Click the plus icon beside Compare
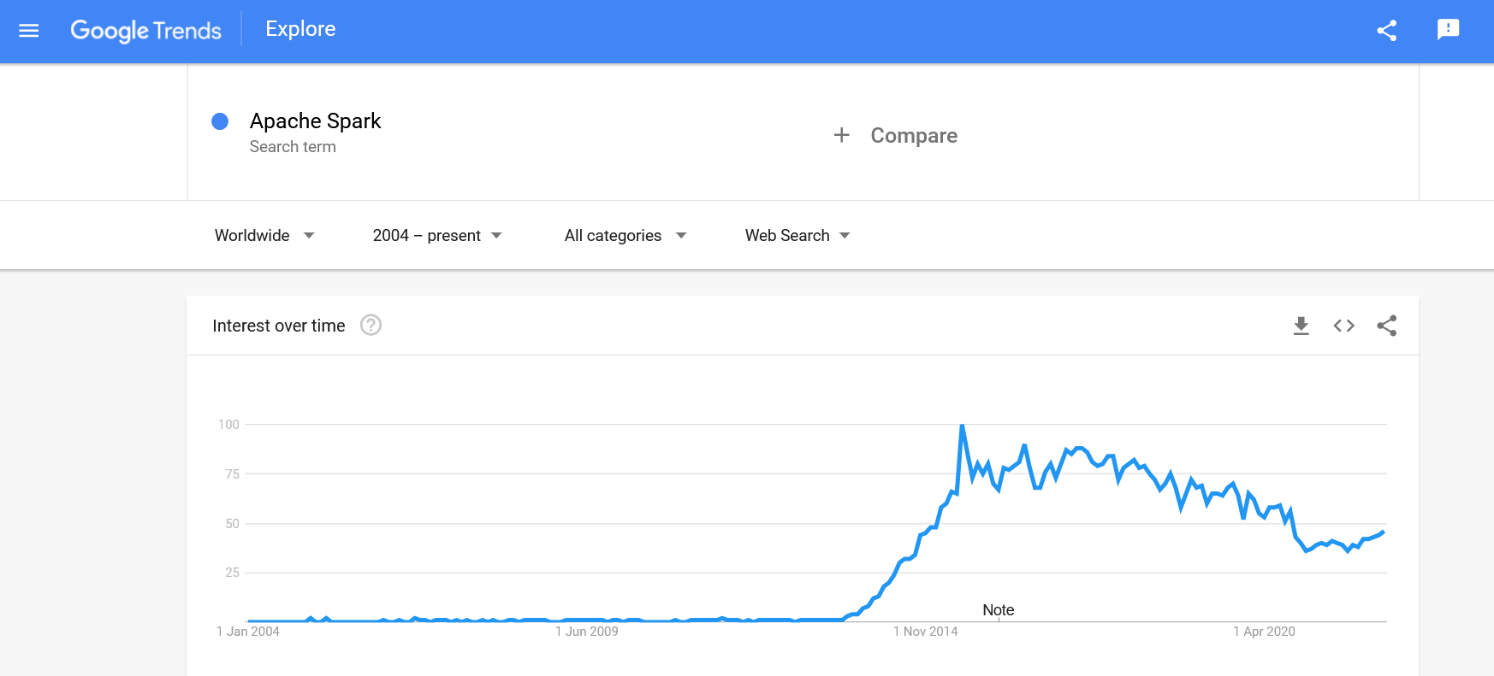The height and width of the screenshot is (676, 1494). [842, 135]
